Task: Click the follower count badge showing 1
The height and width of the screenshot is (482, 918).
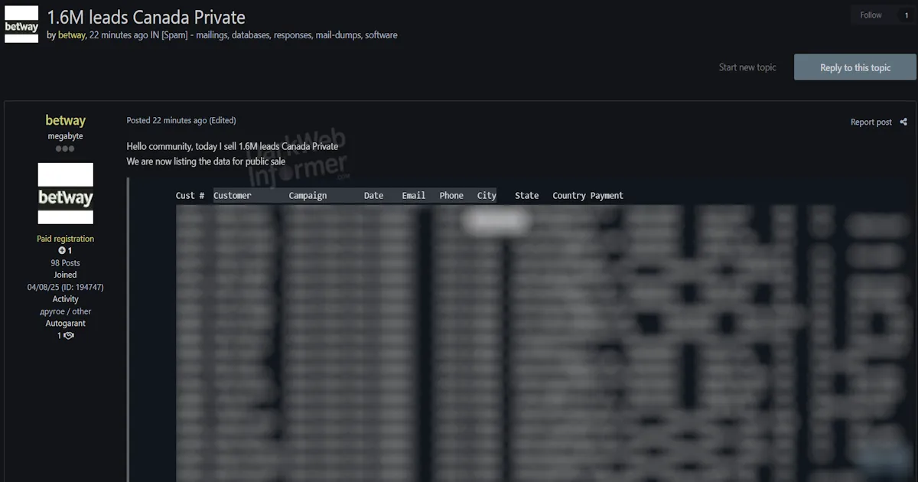Action: pos(907,15)
